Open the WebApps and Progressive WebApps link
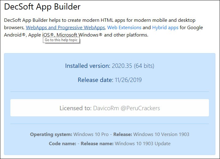 [65, 28]
